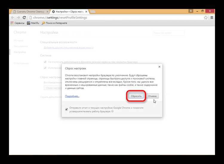224x164 pixels.
Task: Open the Chrome hamburger menu
Action: click(x=212, y=18)
